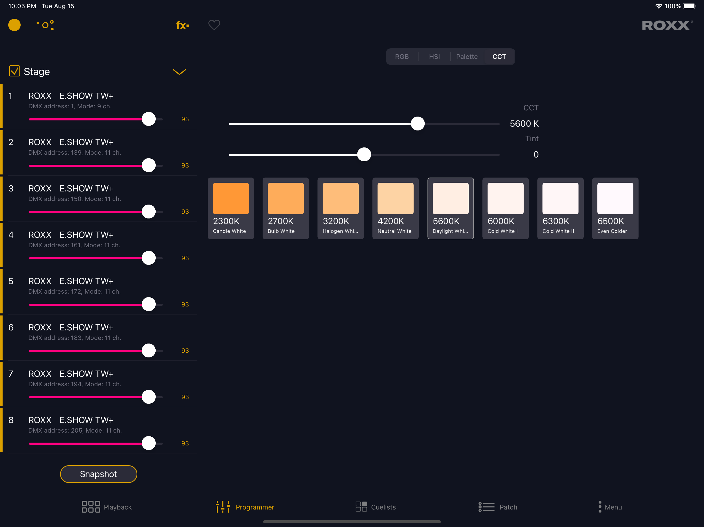Tap the Cuelists squares icon
This screenshot has height=527, width=704.
(x=361, y=507)
